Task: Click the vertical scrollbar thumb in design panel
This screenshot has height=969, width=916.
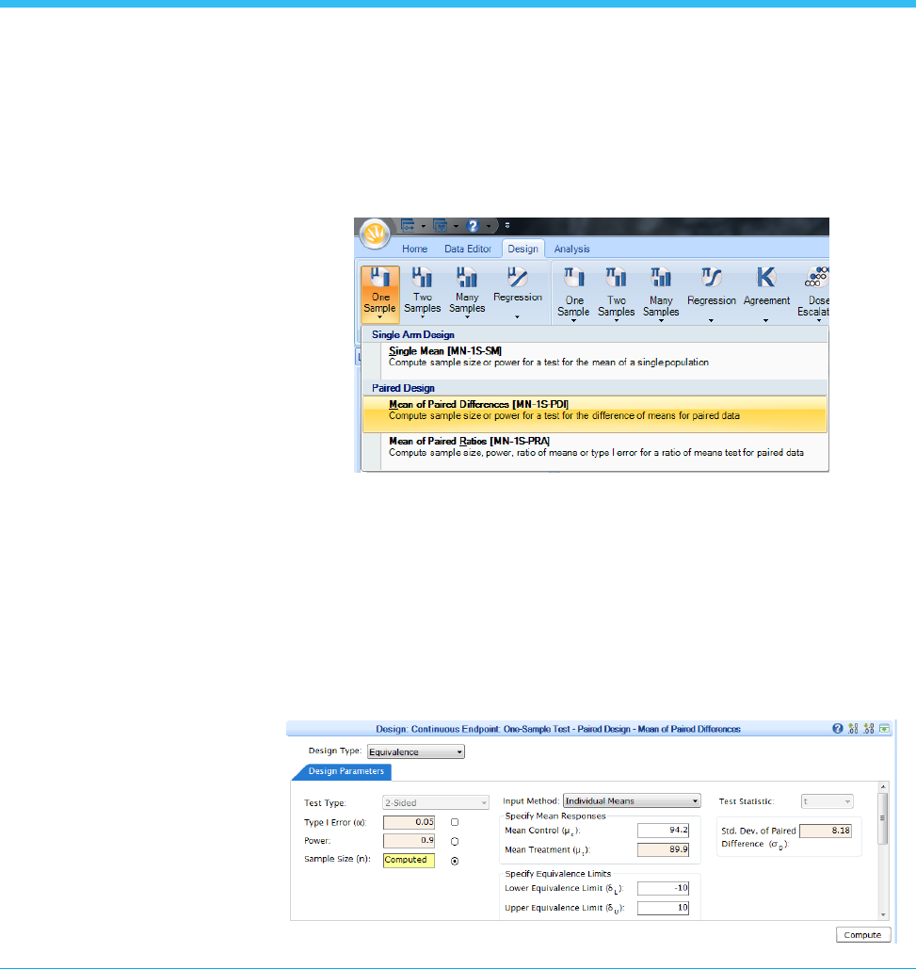Action: point(883,818)
